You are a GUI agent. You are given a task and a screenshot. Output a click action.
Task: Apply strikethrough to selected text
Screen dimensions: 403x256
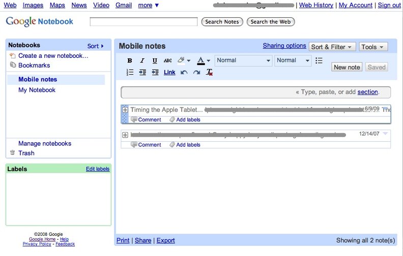click(x=167, y=60)
